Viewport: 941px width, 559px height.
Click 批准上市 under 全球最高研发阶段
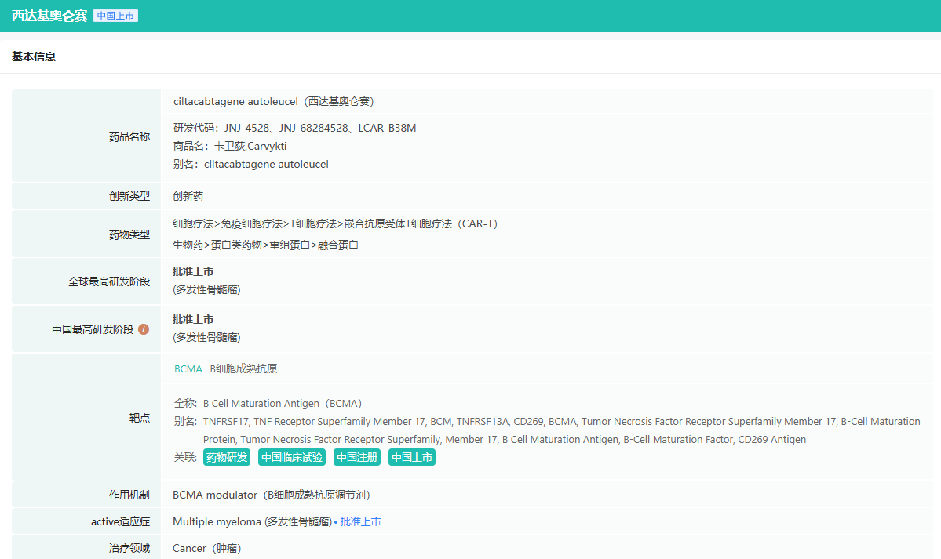[193, 271]
